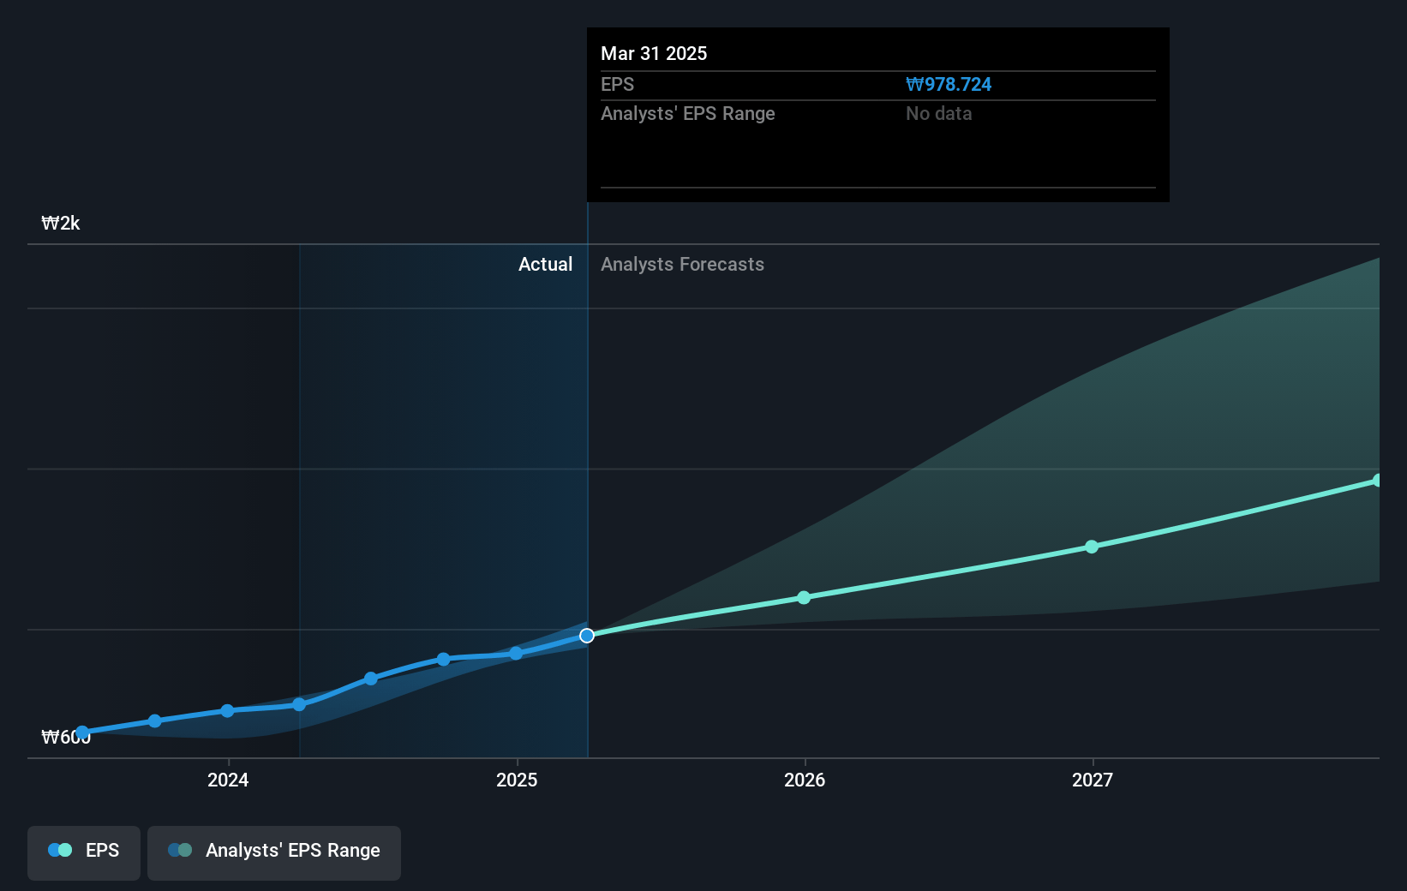Click the 2027 x-axis label
The image size is (1407, 891).
tap(1093, 780)
